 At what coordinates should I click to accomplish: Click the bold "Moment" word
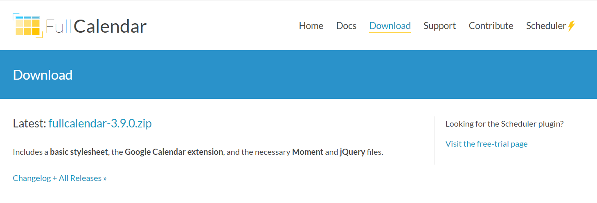tap(307, 152)
